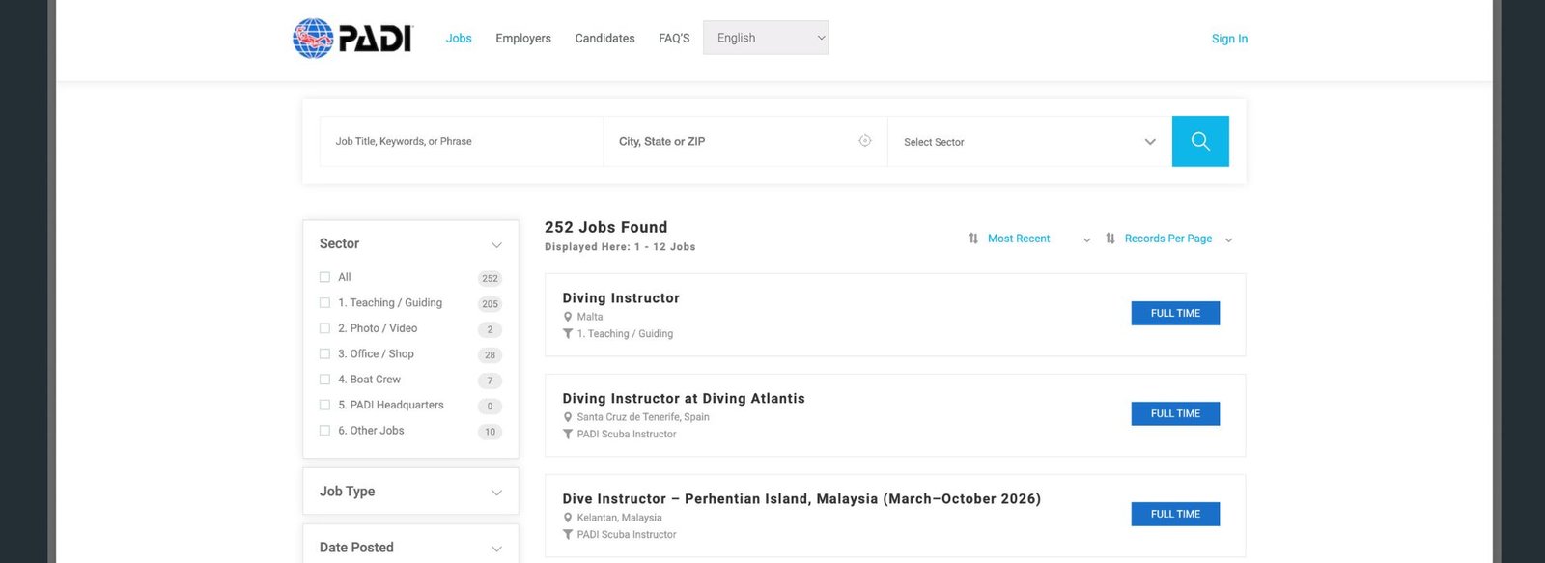This screenshot has height=563, width=1545.
Task: Click FULL TIME button on Malta listing
Action: coord(1175,313)
